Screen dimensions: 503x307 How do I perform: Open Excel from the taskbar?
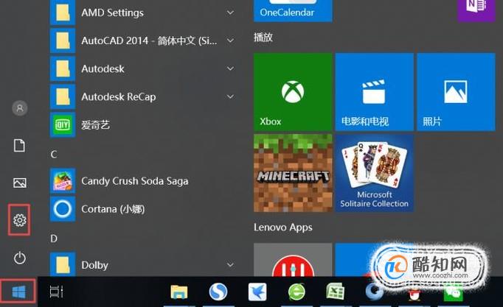click(x=336, y=292)
